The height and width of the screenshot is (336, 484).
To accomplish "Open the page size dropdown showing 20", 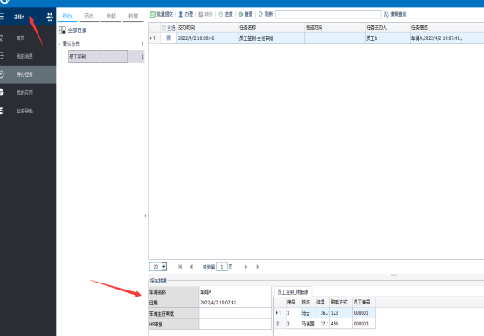I will (164, 267).
